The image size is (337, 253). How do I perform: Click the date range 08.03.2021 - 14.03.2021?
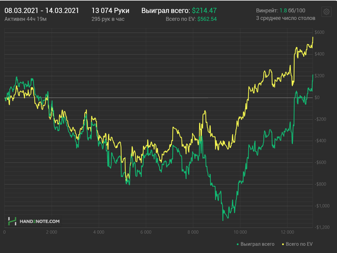pyautogui.click(x=42, y=11)
